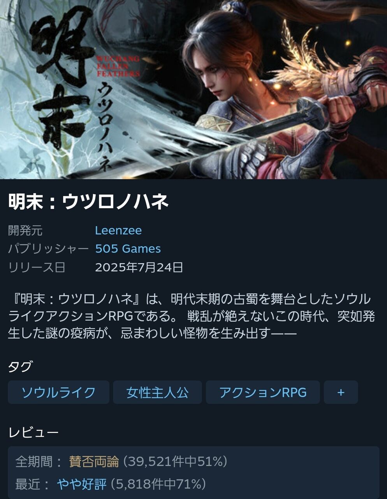387x499 pixels.
Task: Click the red WUCHANG FALLEN FEATHERS logo text
Action: pos(118,66)
